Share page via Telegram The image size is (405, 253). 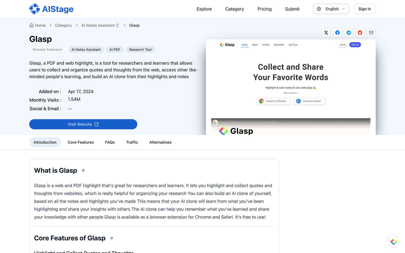pos(349,33)
